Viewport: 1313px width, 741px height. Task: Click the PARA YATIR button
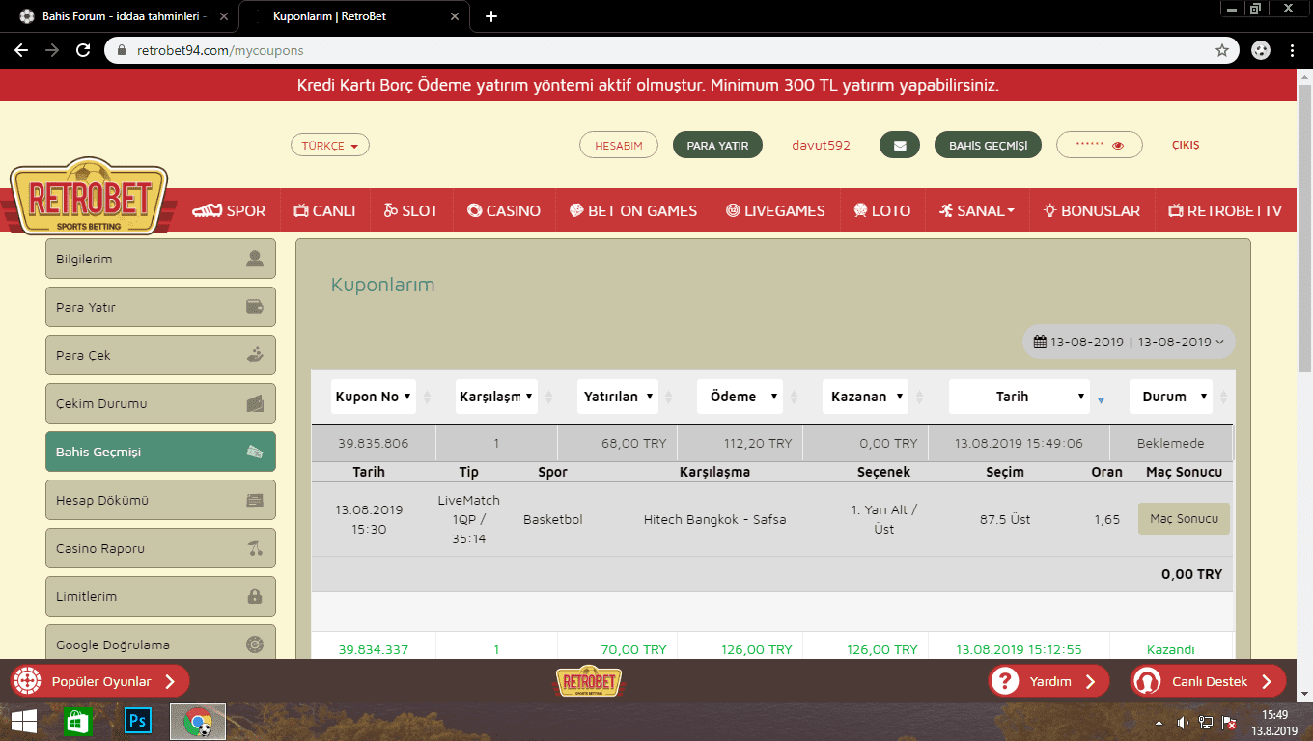717,145
